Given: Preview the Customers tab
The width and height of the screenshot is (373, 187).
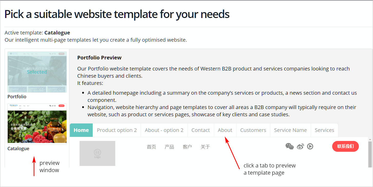Looking at the screenshot, I should pos(253,130).
